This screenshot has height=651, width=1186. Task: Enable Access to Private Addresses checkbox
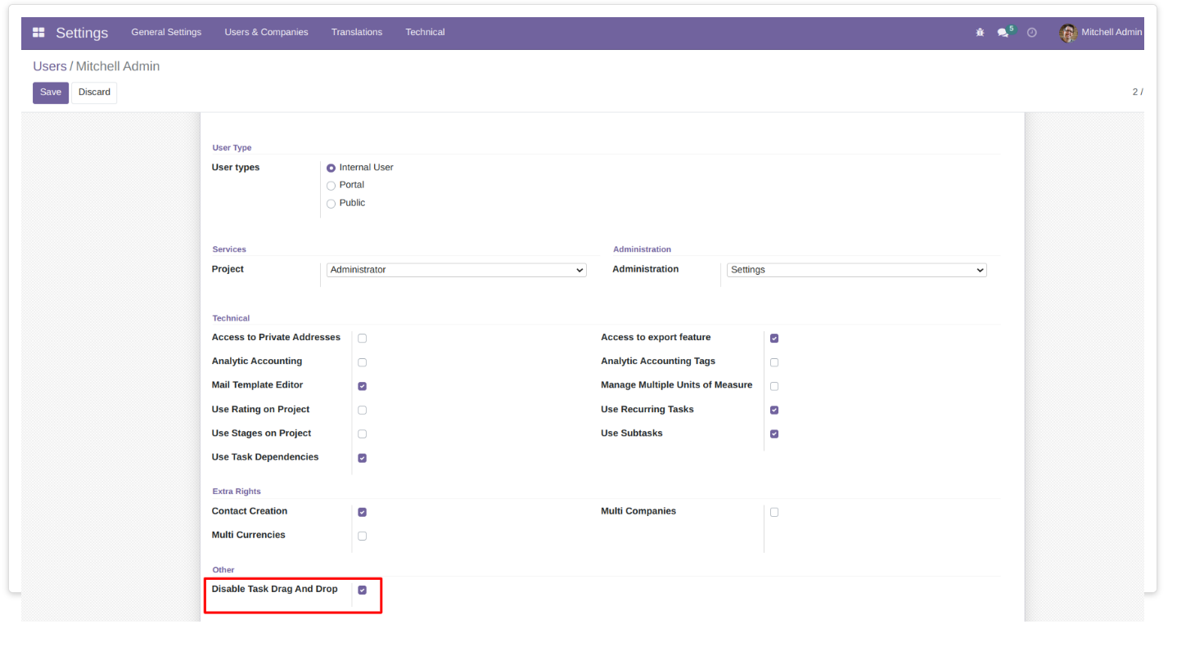click(x=362, y=339)
